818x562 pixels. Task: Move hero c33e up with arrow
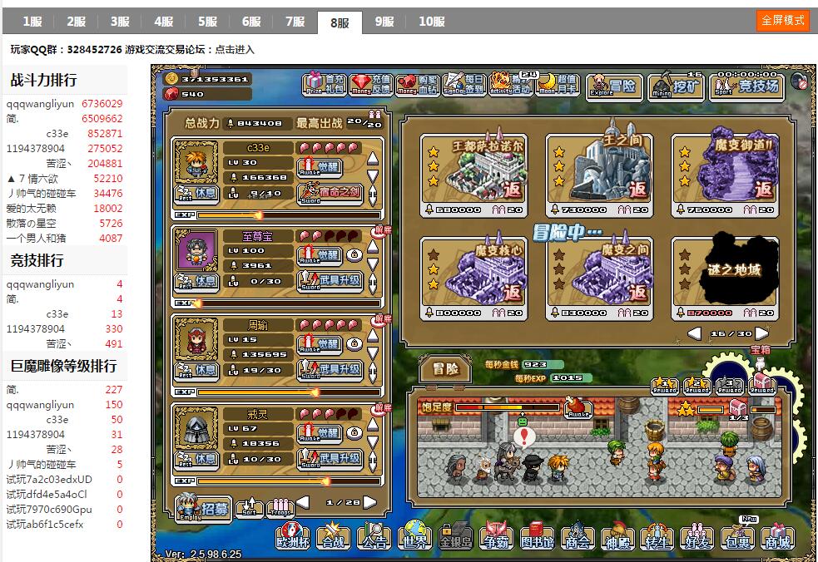373,159
